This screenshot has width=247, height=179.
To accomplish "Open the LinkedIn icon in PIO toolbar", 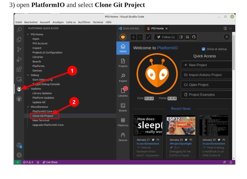I will coord(187,37).
